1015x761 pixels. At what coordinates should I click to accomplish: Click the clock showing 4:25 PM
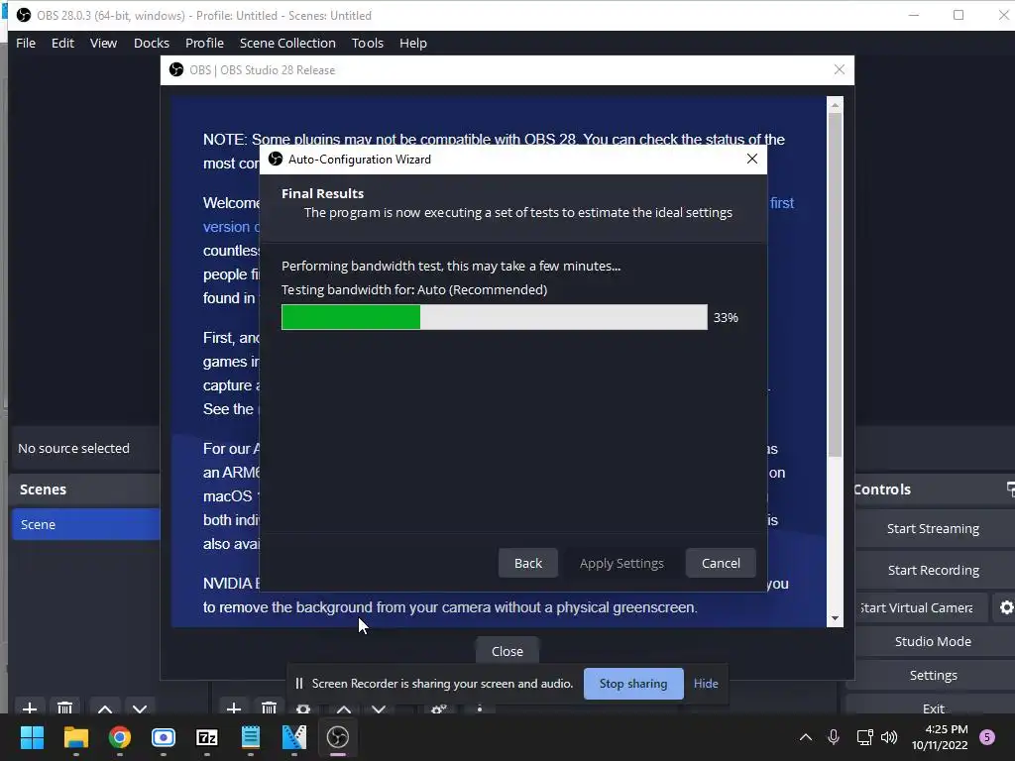[x=947, y=729]
